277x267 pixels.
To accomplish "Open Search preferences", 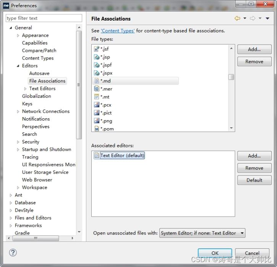I will [x=29, y=134].
